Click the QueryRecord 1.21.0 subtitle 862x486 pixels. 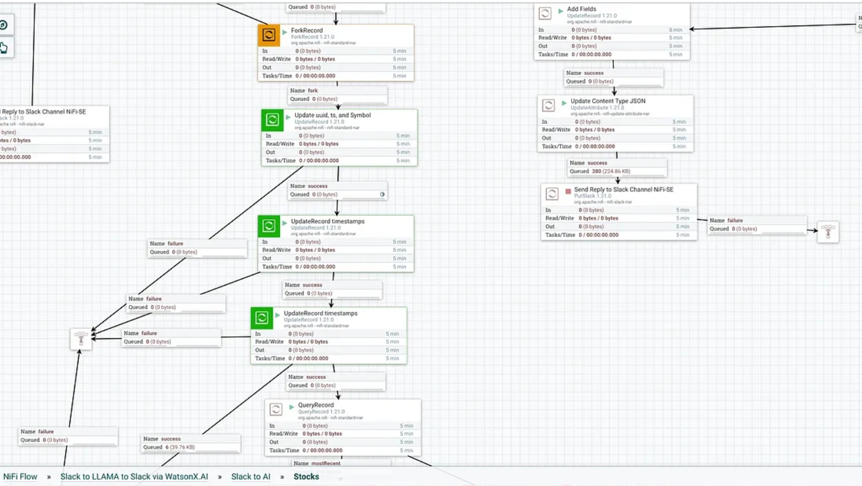[322, 412]
